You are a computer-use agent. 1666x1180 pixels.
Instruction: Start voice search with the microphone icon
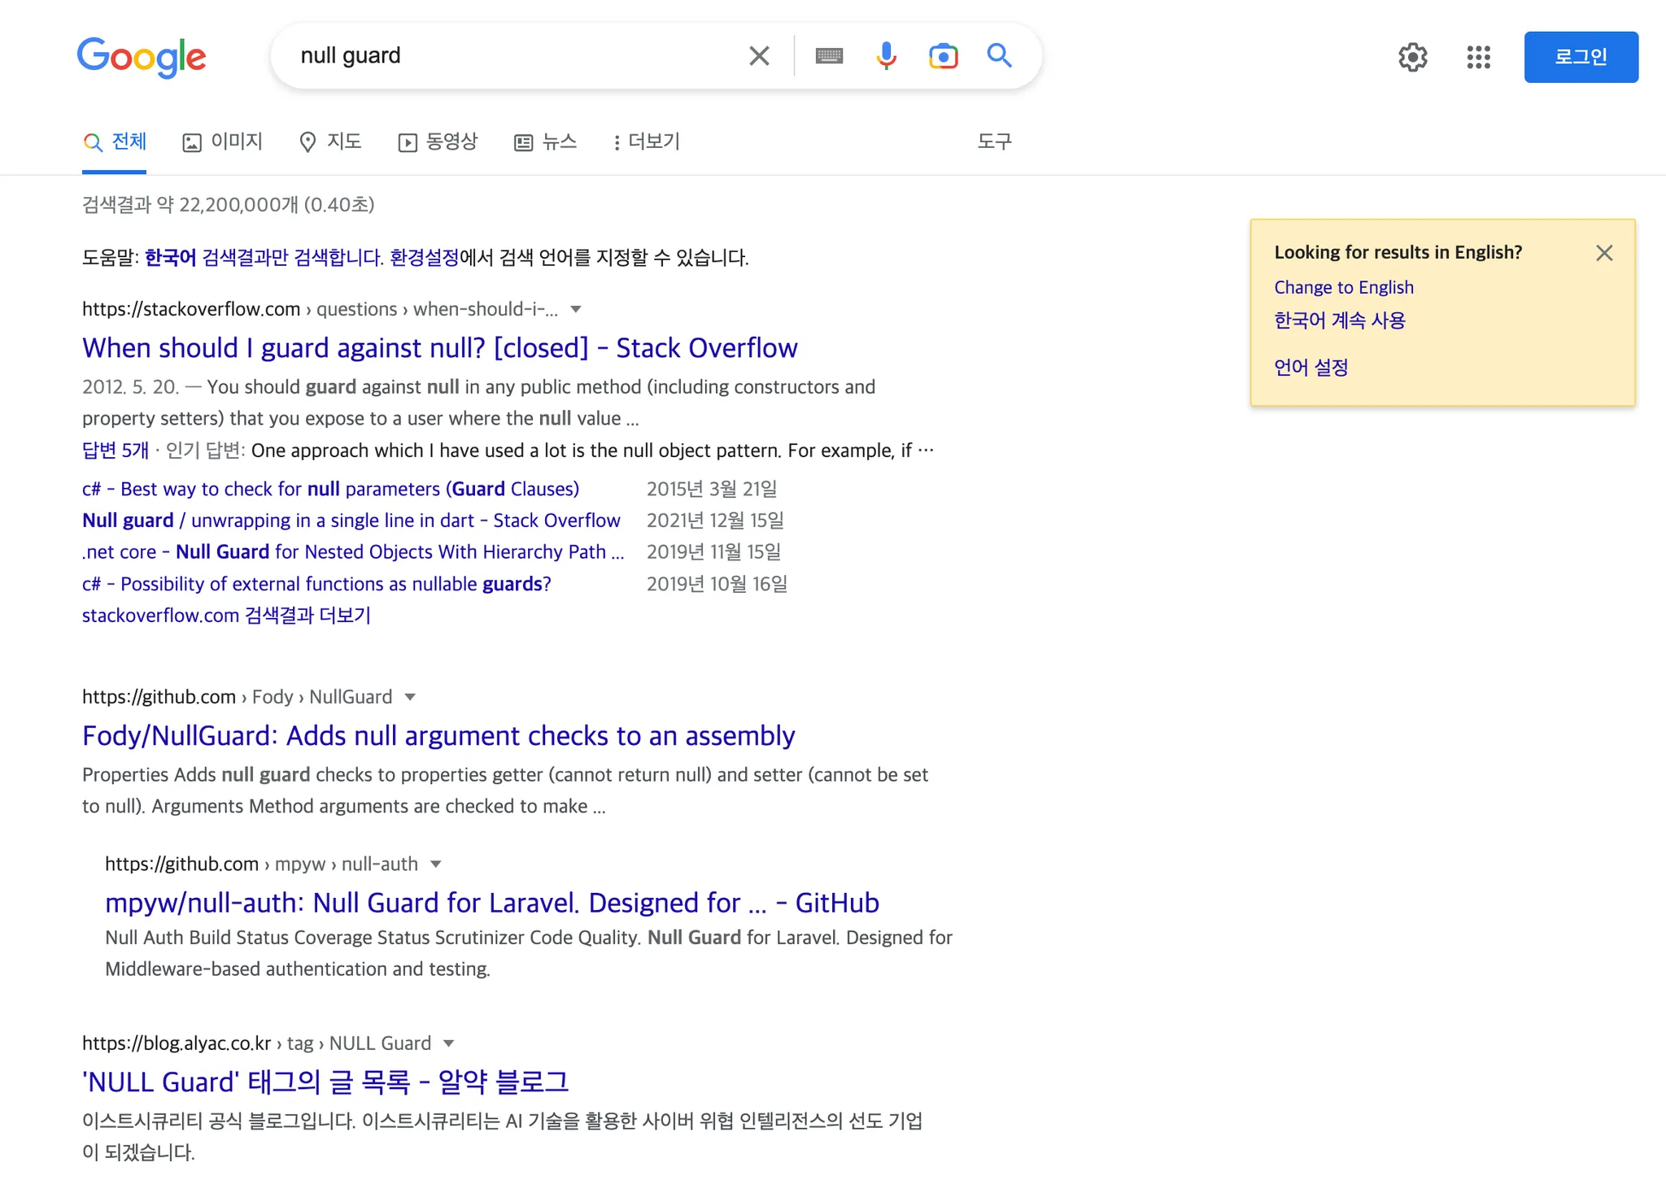pyautogui.click(x=886, y=56)
